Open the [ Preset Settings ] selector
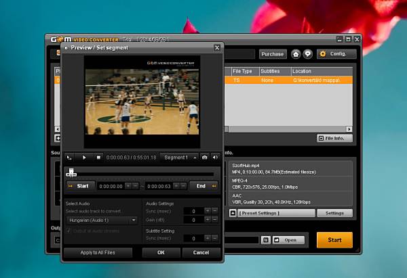The height and width of the screenshot is (278, 407). click(276, 213)
